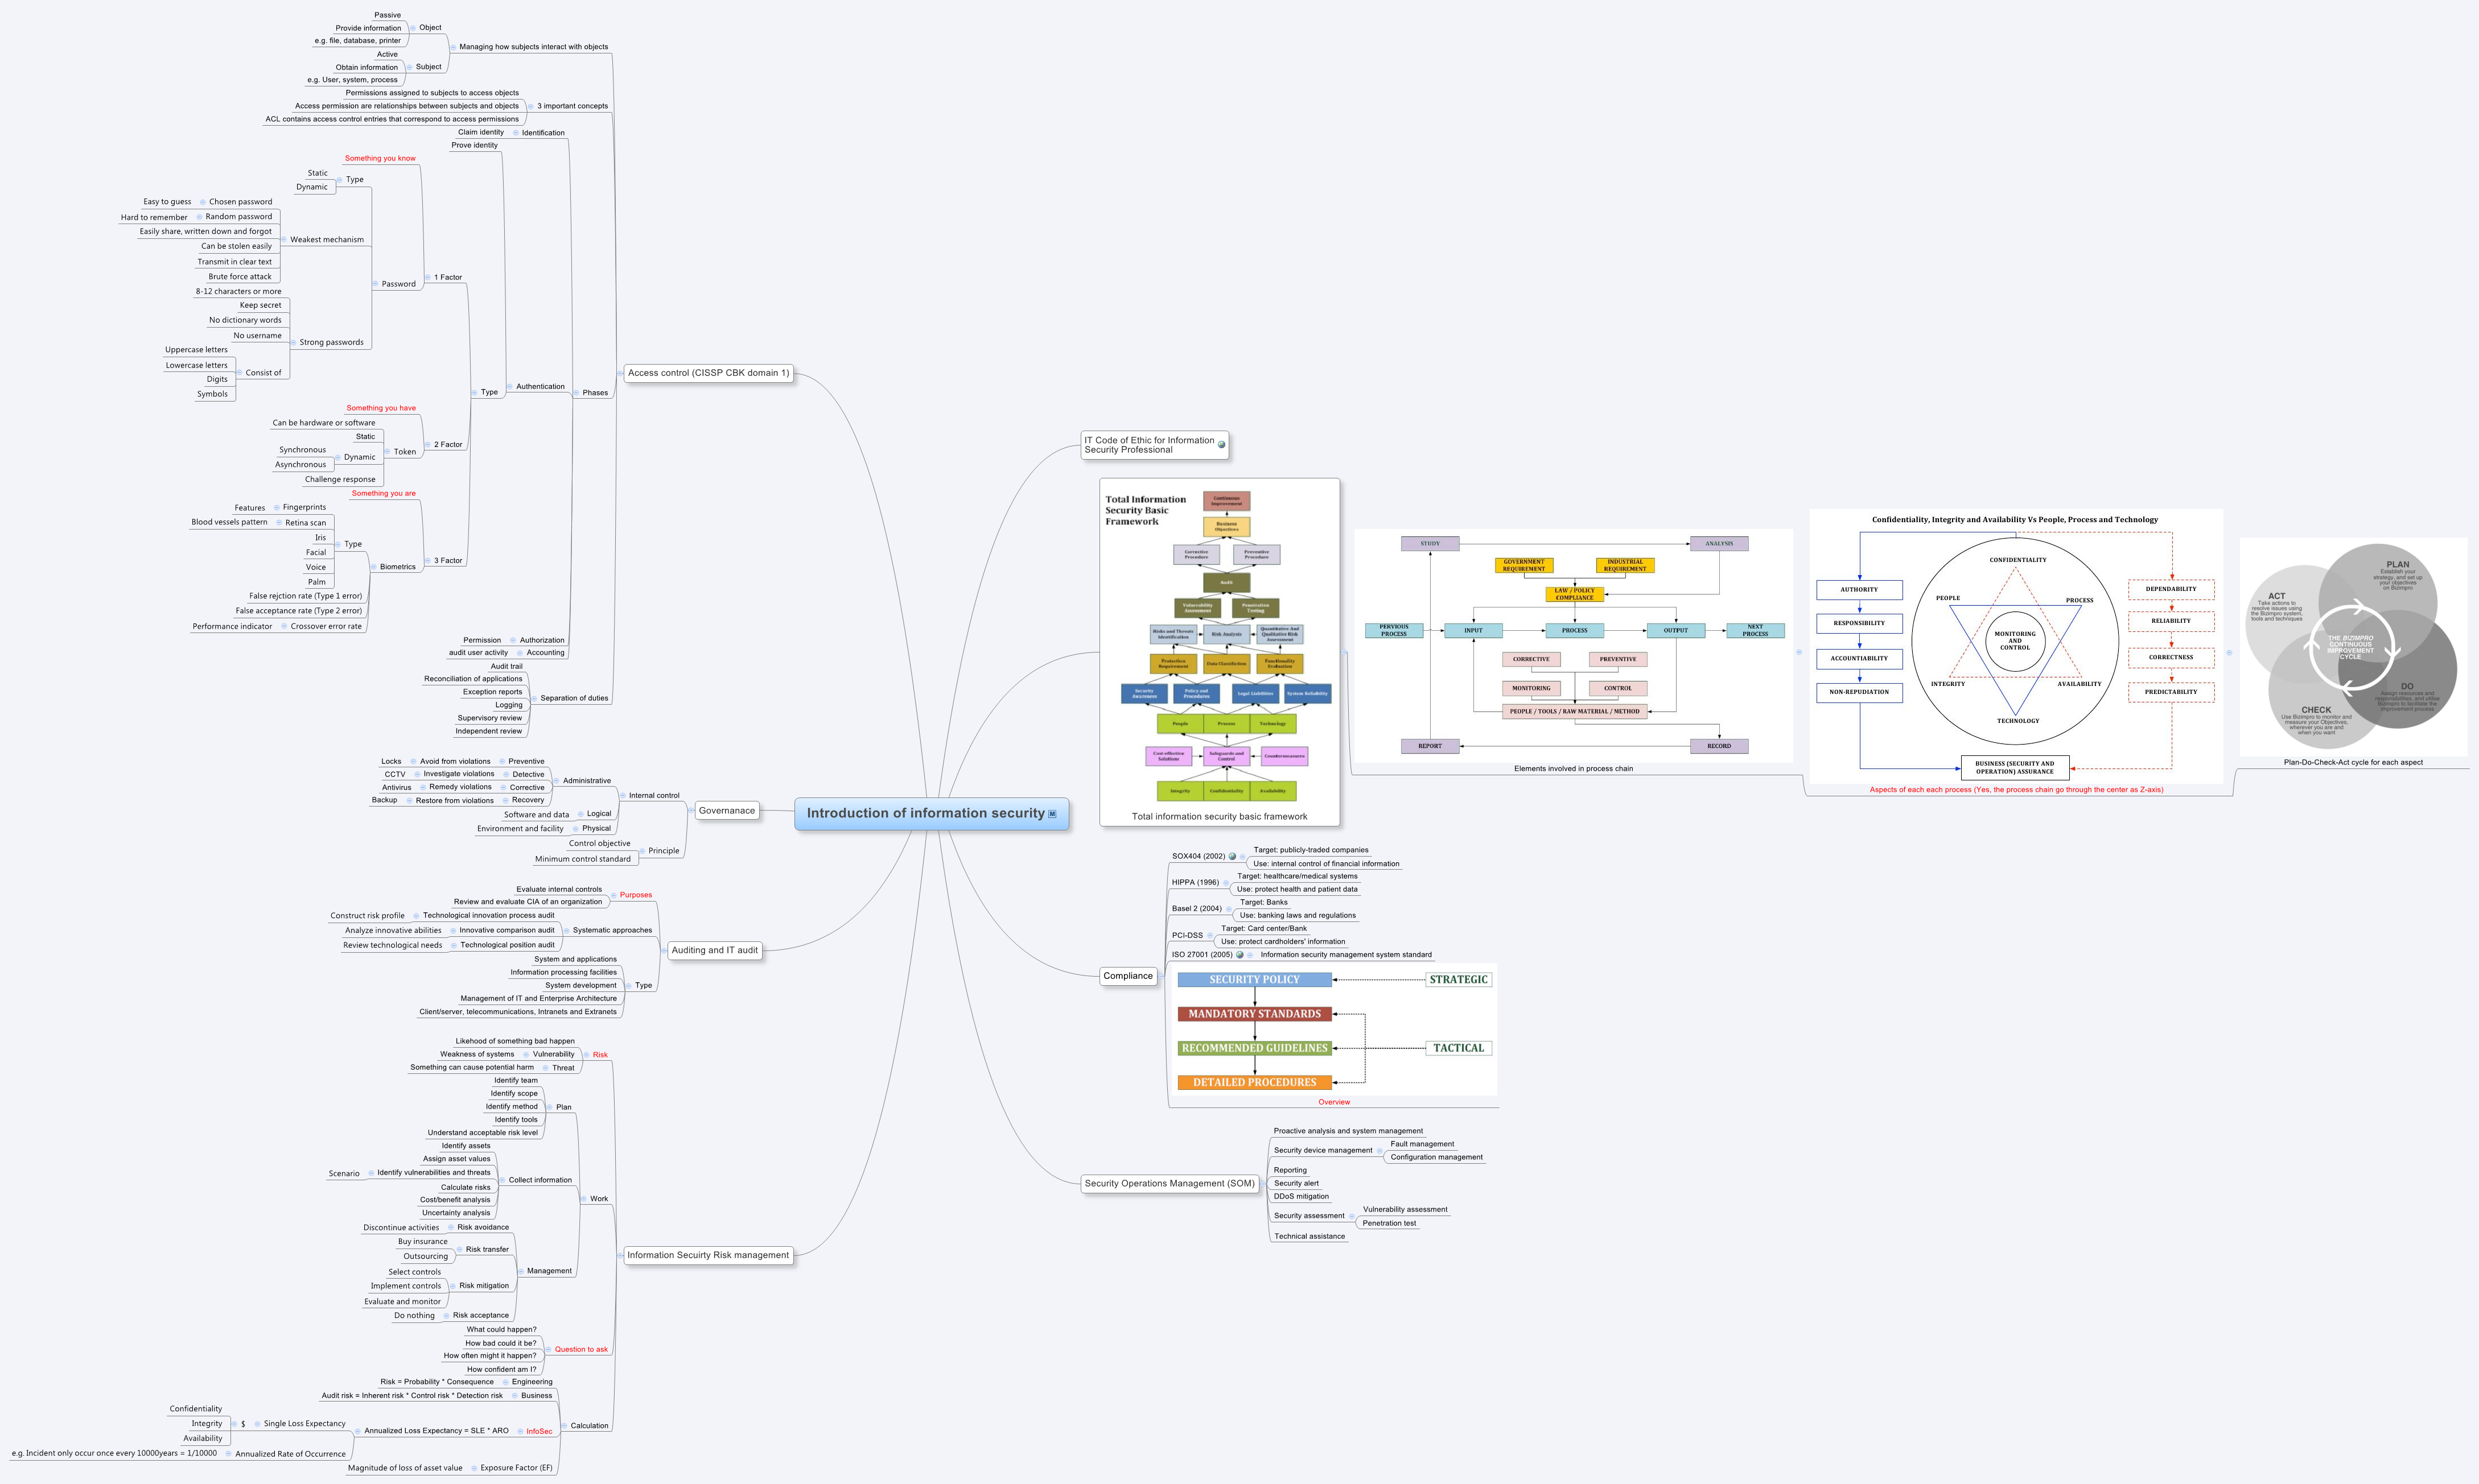
Task: Select the 'Penetration test' subtopic
Action: point(1389,1224)
